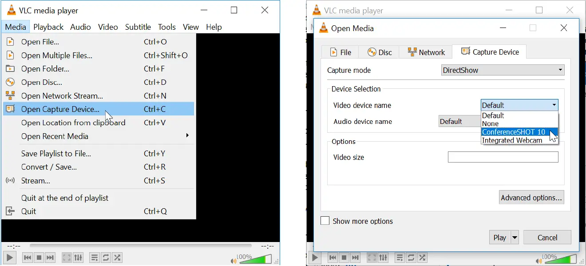This screenshot has height=266, width=586.
Task: Select Integrated Webcam device option
Action: coord(519,140)
